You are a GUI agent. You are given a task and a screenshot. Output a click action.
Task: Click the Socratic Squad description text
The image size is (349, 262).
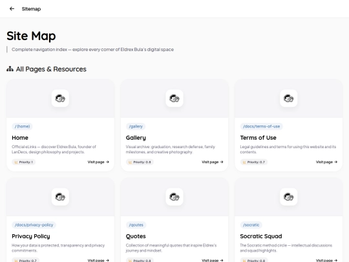click(286, 248)
